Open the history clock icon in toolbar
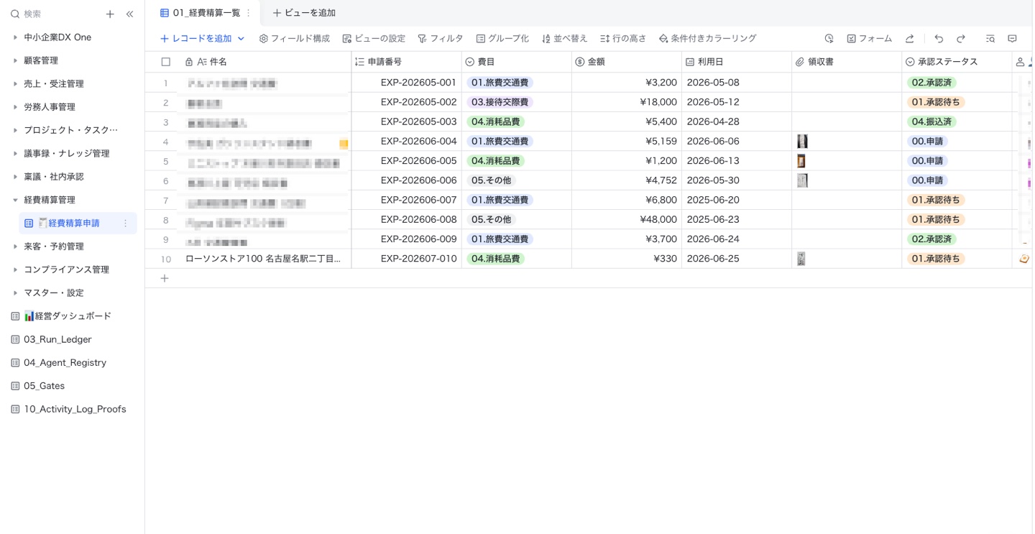The height and width of the screenshot is (534, 1035). [x=829, y=39]
